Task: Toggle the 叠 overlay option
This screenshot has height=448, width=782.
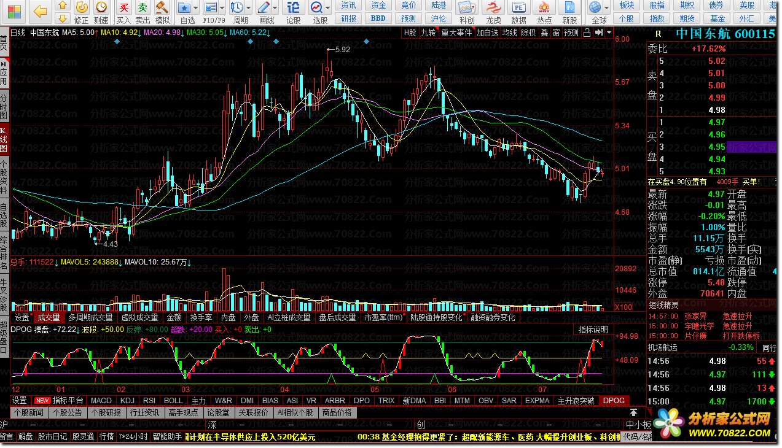Action: click(544, 33)
